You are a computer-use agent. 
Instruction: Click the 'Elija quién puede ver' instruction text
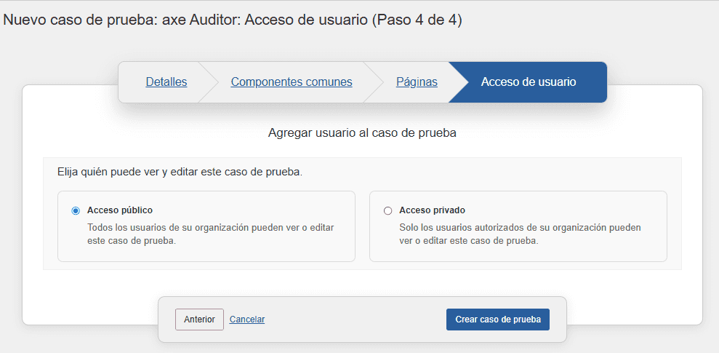pyautogui.click(x=180, y=172)
